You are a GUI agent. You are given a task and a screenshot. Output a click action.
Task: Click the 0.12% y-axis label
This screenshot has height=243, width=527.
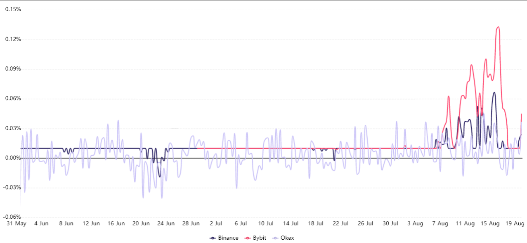click(x=13, y=39)
